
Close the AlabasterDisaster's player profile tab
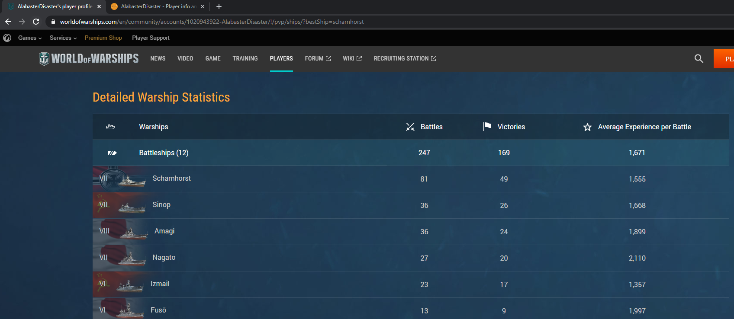coord(99,6)
